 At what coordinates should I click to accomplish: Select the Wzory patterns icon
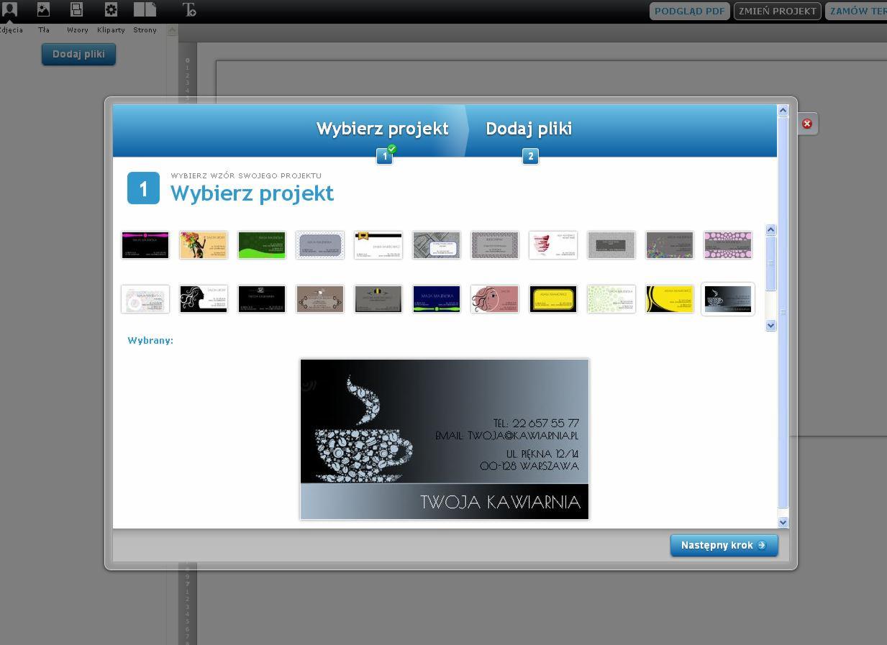coord(77,11)
